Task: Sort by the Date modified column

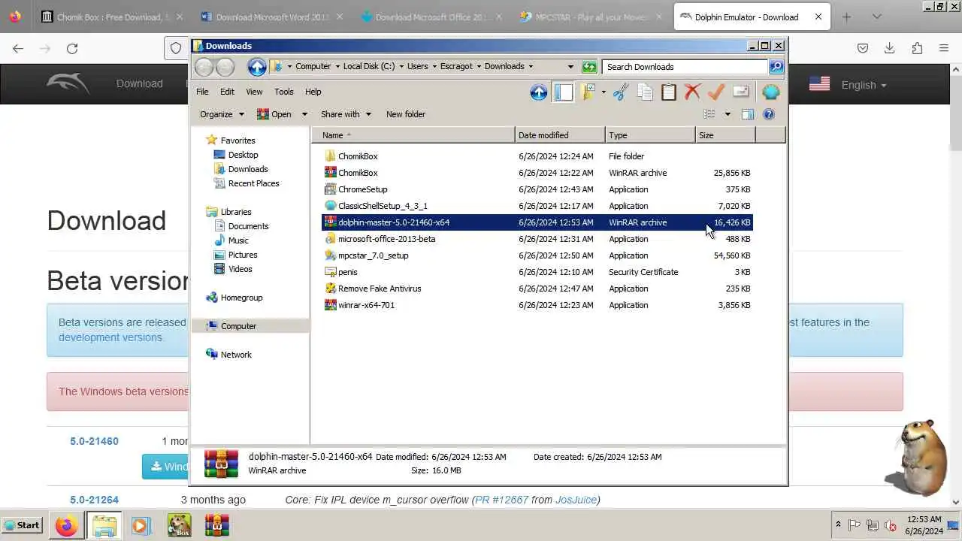Action: pyautogui.click(x=560, y=135)
